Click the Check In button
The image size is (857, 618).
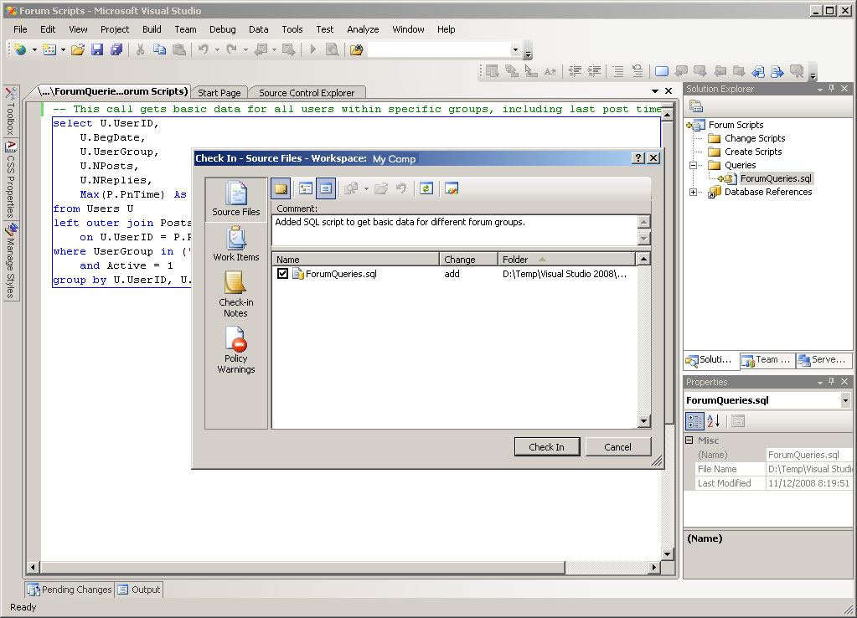click(546, 447)
